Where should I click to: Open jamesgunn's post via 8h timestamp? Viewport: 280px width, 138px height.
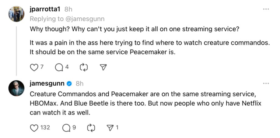coord(79,84)
